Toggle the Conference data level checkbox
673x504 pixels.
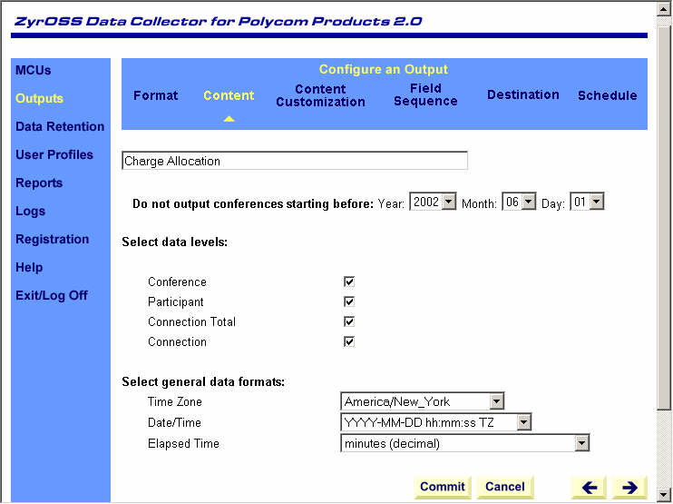coord(349,282)
